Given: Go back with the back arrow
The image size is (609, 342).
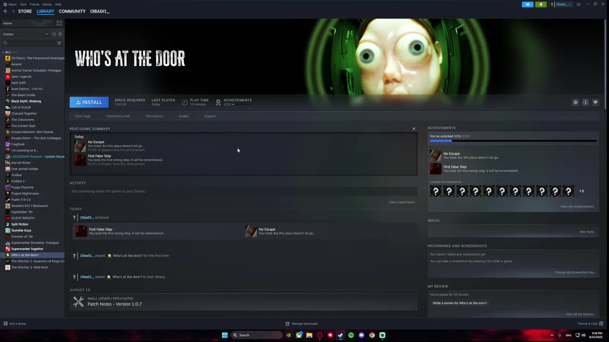Looking at the screenshot, I should point(5,11).
